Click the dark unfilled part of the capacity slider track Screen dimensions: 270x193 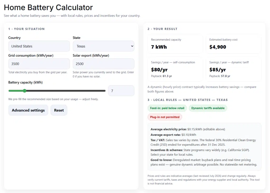coord(65,91)
